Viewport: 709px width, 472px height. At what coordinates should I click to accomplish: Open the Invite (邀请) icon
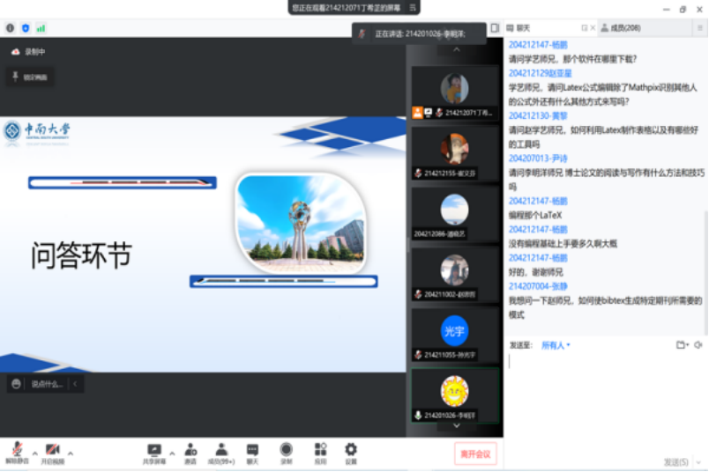coord(190,453)
